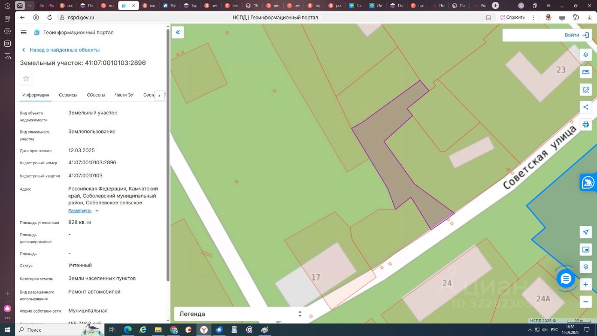Open the map layers tool
Viewport: 597px width, 336px height.
(586, 55)
